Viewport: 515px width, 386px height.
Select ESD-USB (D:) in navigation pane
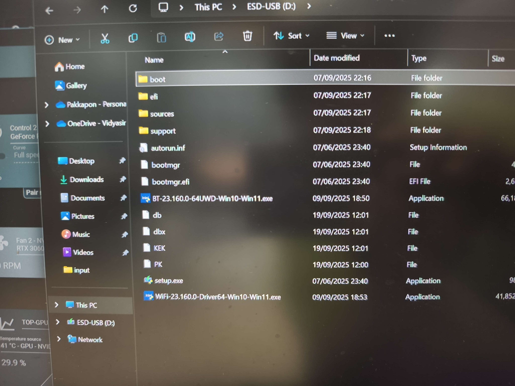point(91,322)
